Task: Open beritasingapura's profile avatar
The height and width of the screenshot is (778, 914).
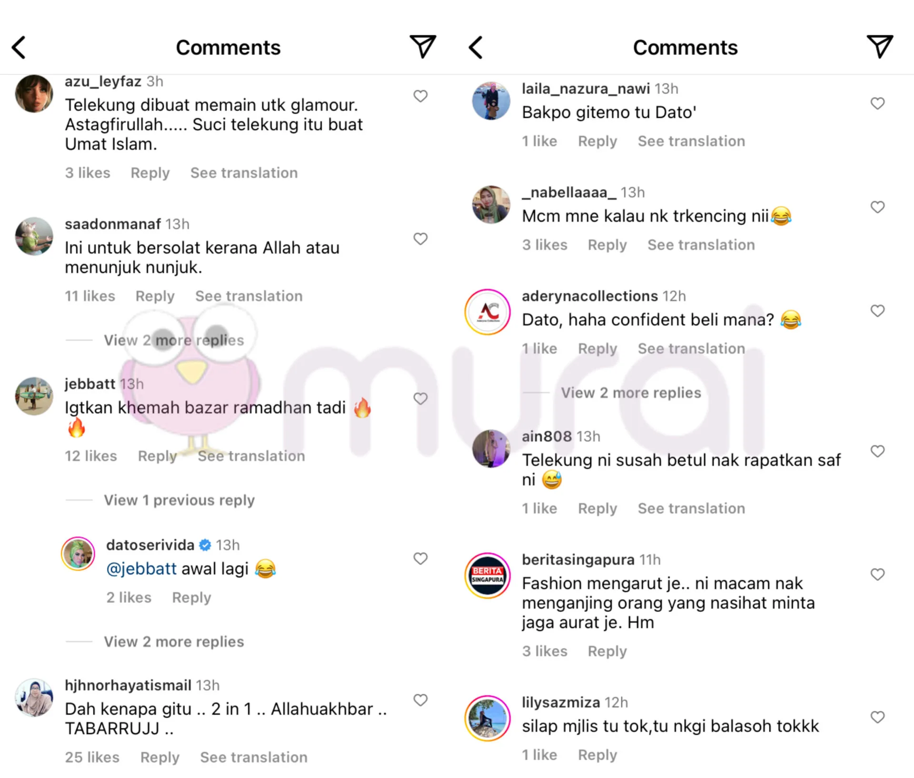Action: tap(487, 576)
